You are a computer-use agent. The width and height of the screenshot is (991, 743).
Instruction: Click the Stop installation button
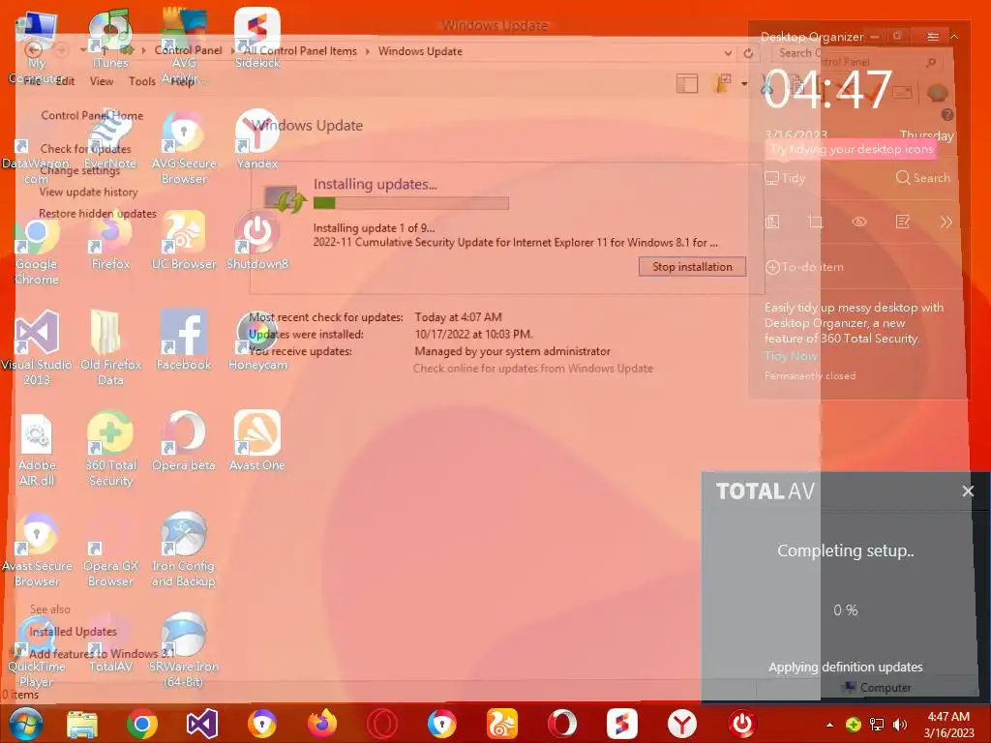click(692, 267)
